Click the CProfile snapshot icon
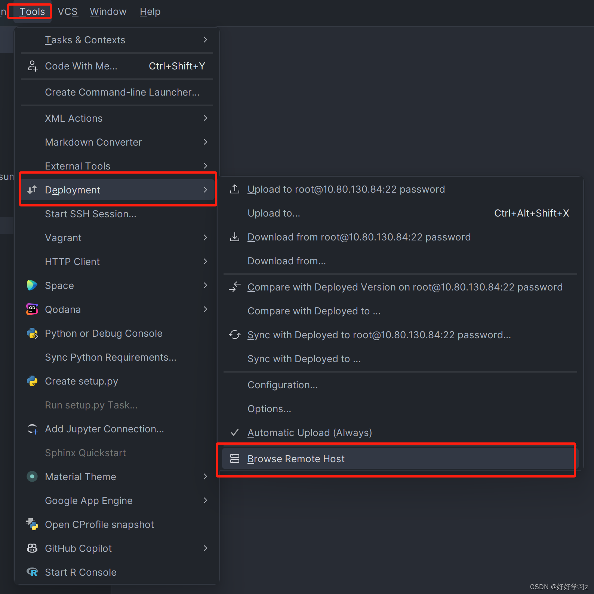The image size is (594, 594). coord(32,524)
